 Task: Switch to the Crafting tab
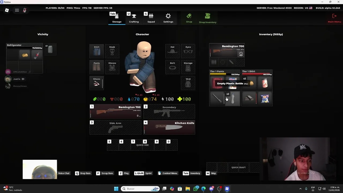(134, 18)
